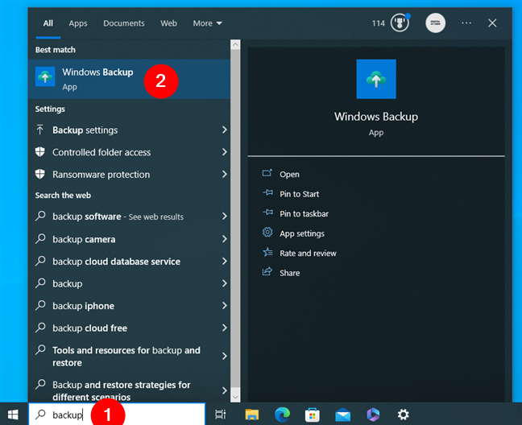This screenshot has height=425, width=522.
Task: Search web for backup iphone
Action: click(x=129, y=306)
